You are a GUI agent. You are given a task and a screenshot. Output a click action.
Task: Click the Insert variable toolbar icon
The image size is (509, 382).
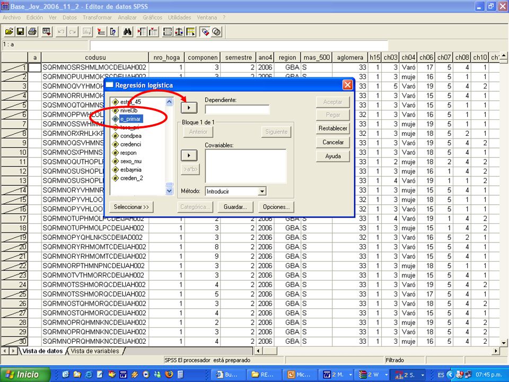[153, 31]
